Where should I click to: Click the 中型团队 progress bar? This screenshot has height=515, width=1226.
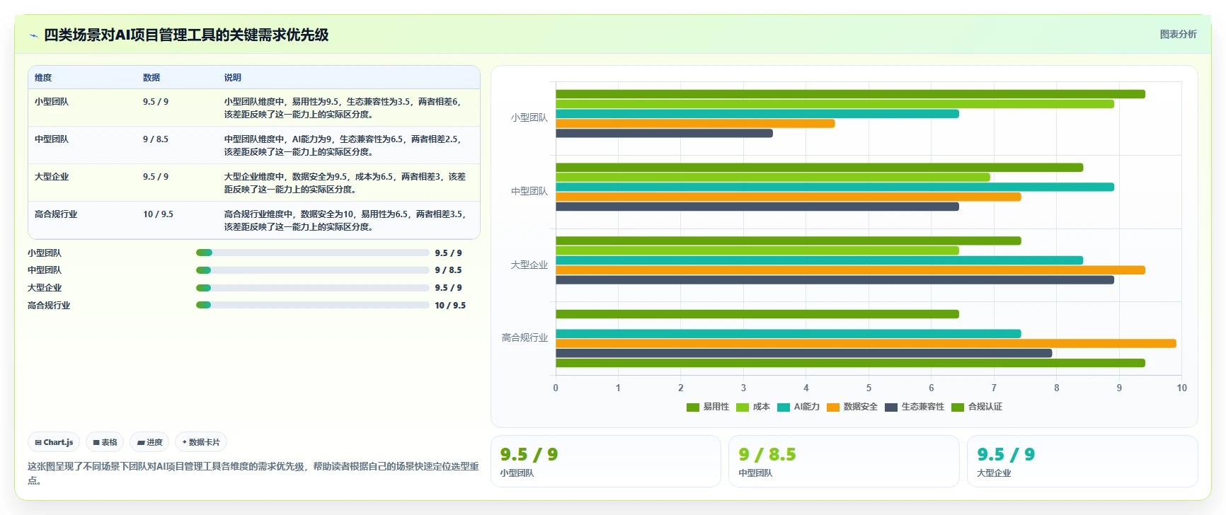coord(313,270)
